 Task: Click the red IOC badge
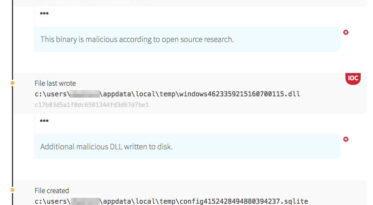coord(353,79)
